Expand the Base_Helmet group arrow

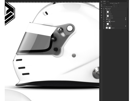pos(106,26)
